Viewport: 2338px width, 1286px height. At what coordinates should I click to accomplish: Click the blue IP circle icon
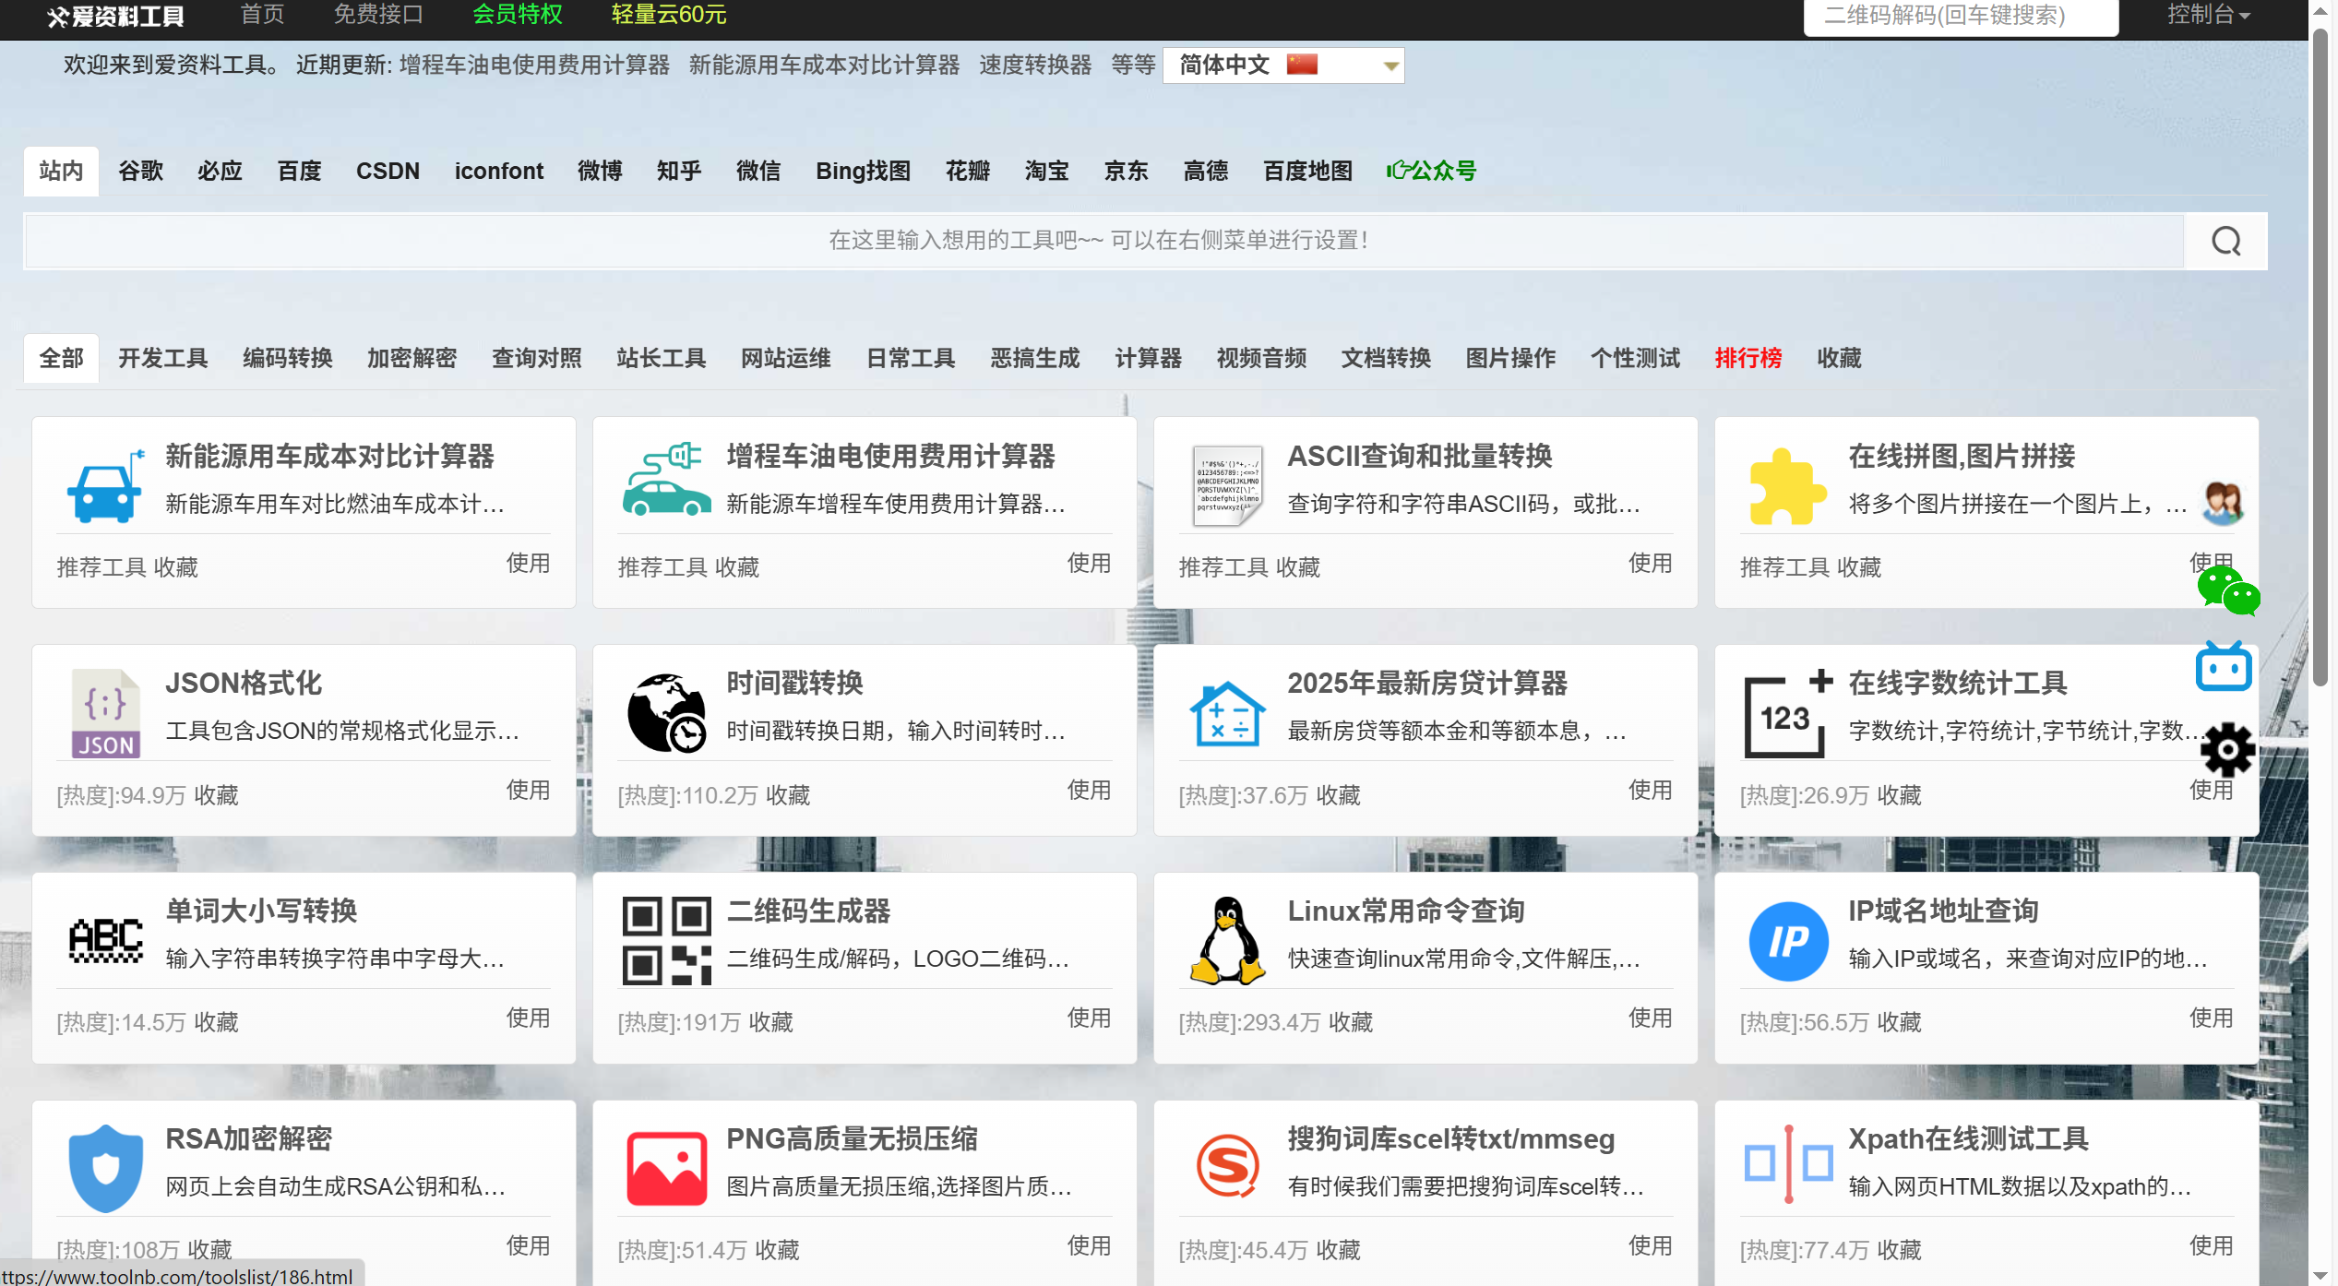pos(1788,941)
